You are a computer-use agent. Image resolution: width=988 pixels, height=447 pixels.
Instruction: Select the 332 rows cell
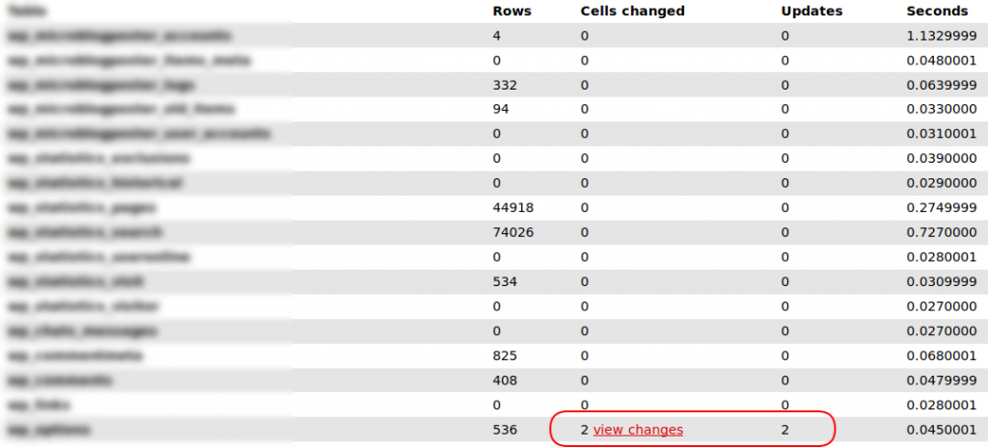pos(505,85)
